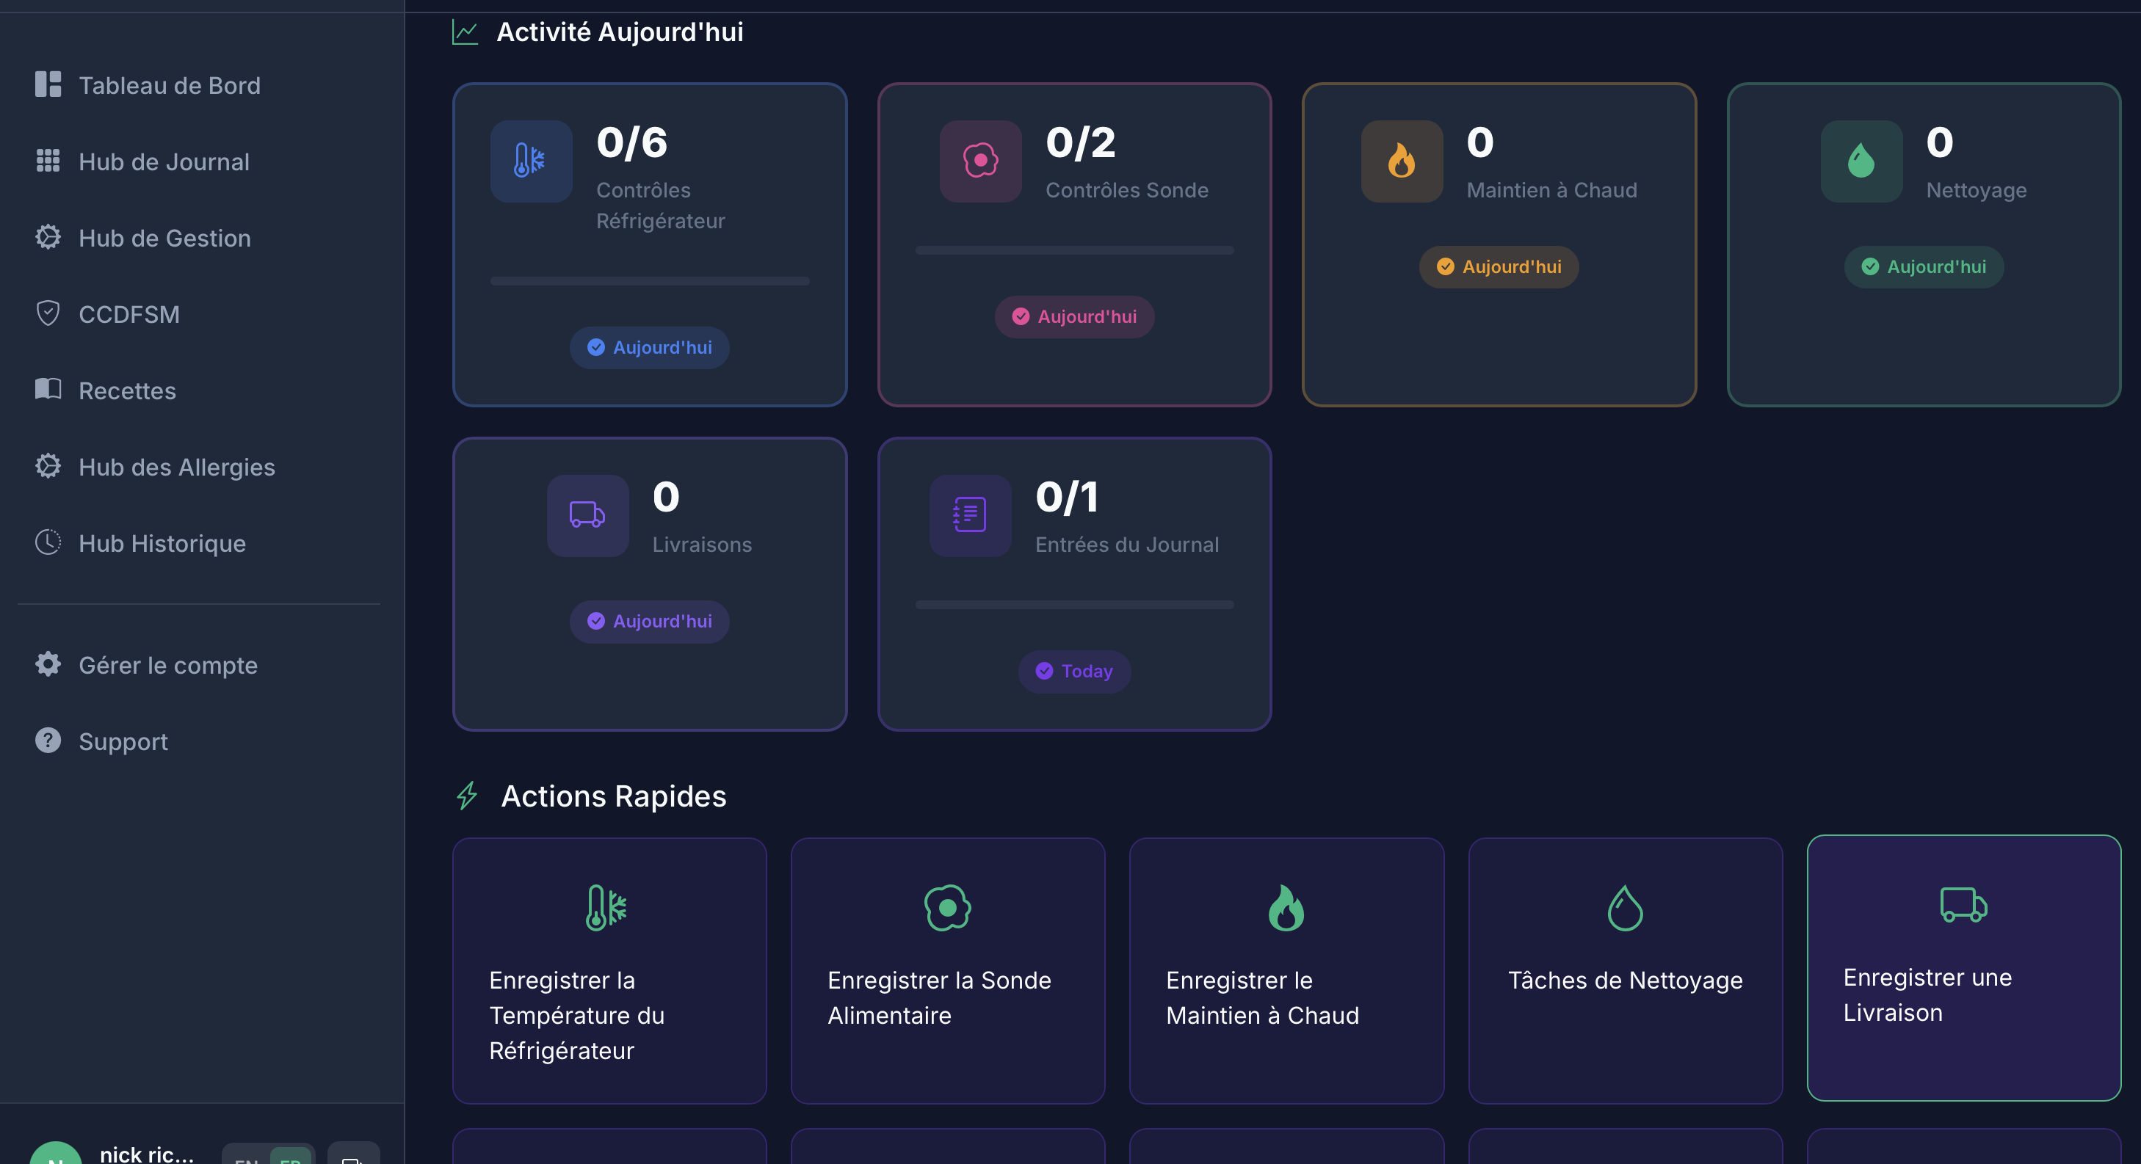Click the Today badge under Entrées du Journal
The height and width of the screenshot is (1164, 2141).
(1075, 672)
